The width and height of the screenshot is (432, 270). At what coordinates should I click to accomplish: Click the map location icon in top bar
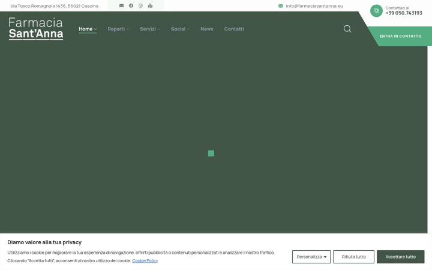[150, 6]
